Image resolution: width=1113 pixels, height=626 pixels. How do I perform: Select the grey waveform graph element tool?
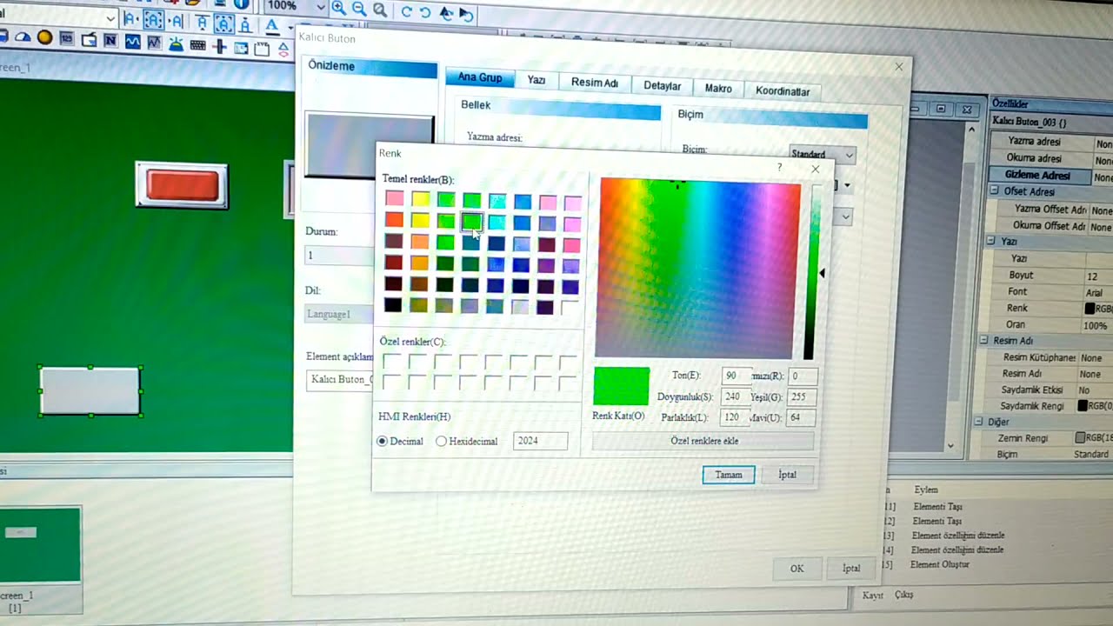coord(155,42)
